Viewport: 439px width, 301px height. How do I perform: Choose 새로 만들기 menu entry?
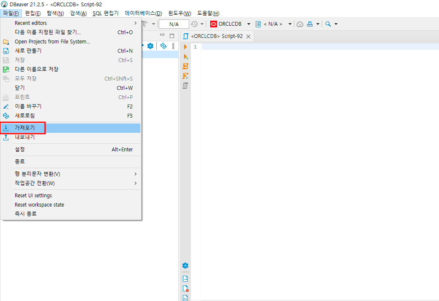click(70, 51)
